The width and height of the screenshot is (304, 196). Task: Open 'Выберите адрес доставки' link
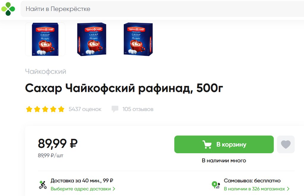[81, 189]
